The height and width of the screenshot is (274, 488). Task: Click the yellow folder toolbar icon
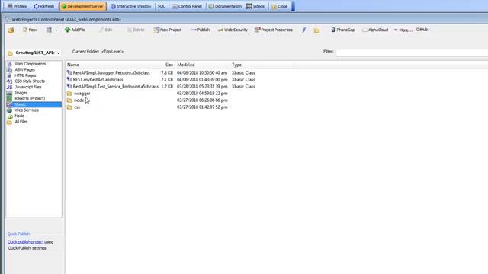point(316,30)
